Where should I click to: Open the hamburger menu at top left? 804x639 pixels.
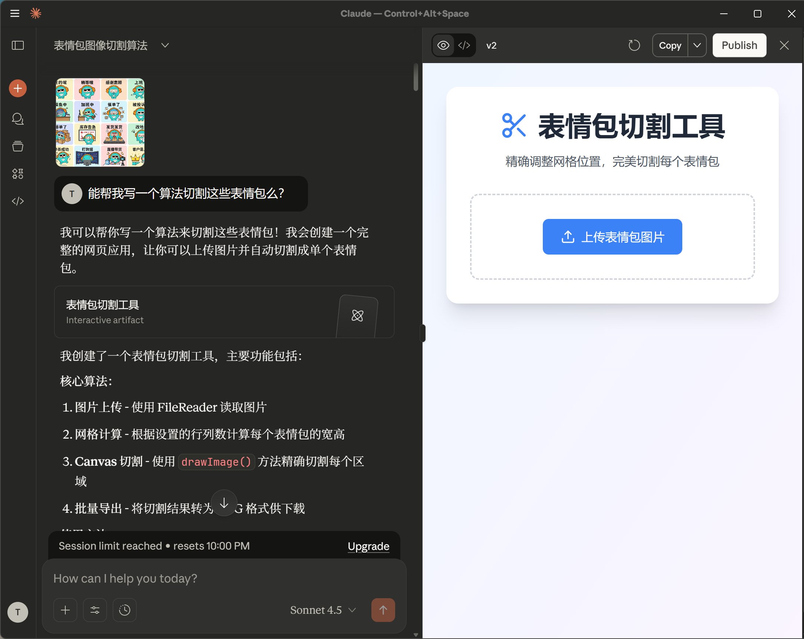tap(14, 13)
